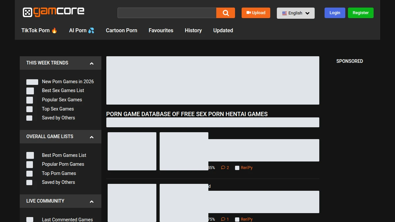The height and width of the screenshot is (222, 395).
Task: Click engine icon beside Ren'Py in 2-comment row
Action: tap(237, 168)
